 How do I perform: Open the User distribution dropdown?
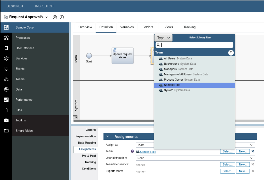coord(195,158)
